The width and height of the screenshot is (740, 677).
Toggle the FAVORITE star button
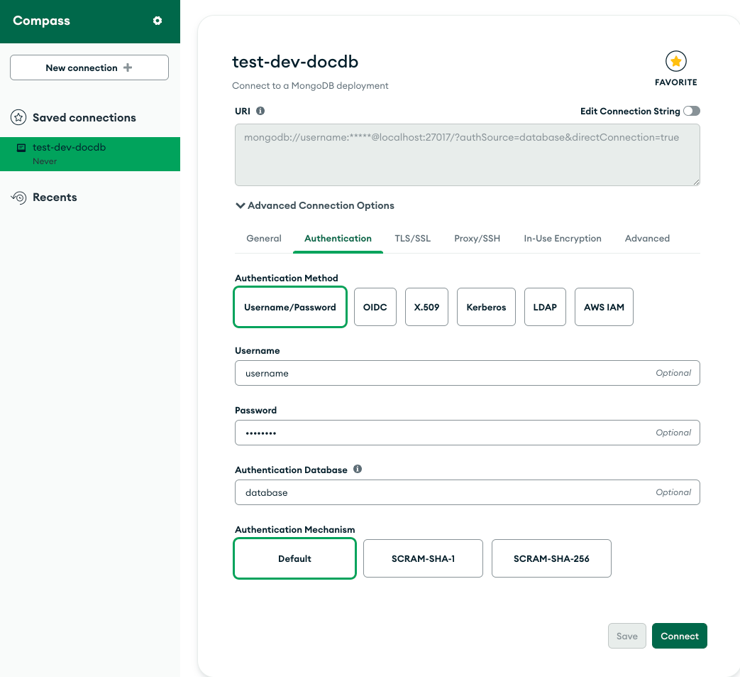click(x=676, y=61)
